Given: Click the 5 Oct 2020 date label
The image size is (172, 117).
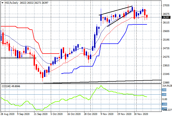Looking at the screenshot, I should pos(57,114).
